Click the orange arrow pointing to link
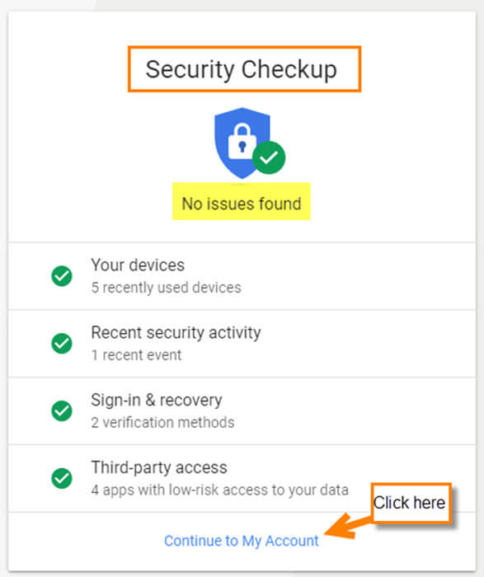This screenshot has height=577, width=484. click(348, 527)
